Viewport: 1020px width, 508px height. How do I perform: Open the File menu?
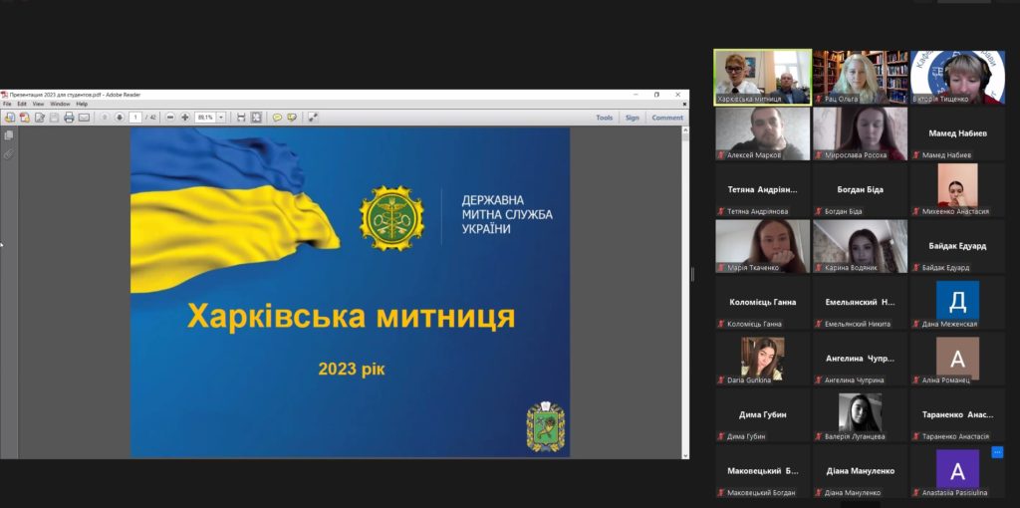tap(7, 104)
